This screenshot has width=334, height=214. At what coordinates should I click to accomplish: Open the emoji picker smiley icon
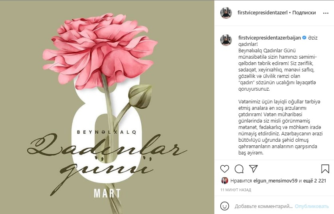pos(225,206)
